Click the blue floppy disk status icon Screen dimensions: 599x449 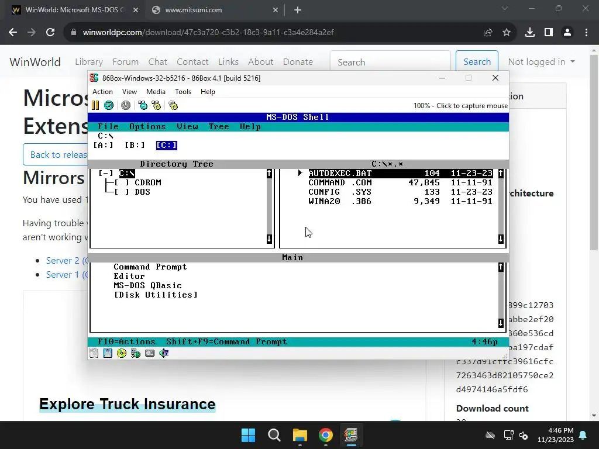[108, 353]
